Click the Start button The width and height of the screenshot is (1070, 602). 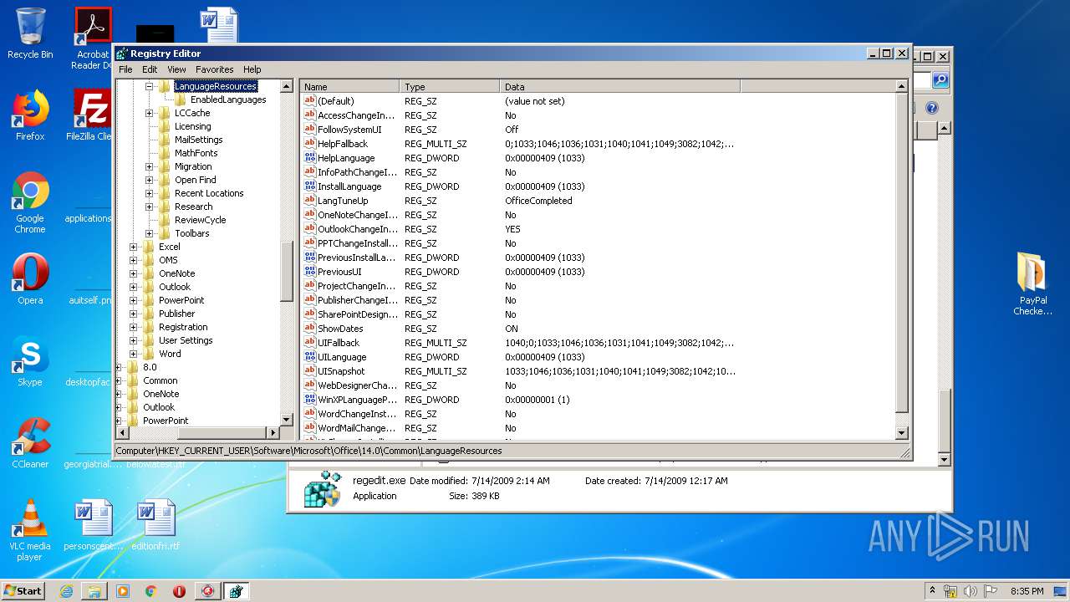(23, 591)
